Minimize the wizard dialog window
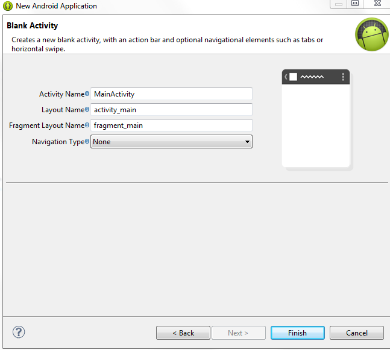The height and width of the screenshot is (350, 390). 338,4
